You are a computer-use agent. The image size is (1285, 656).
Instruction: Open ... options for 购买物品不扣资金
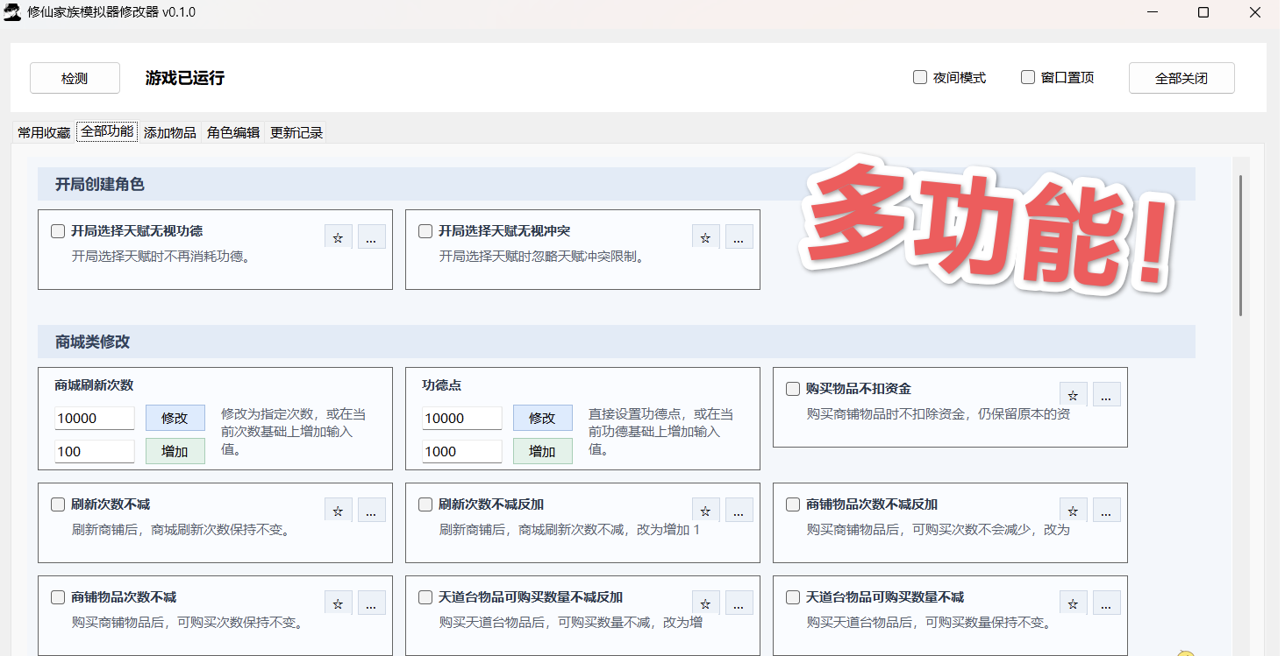(x=1107, y=395)
